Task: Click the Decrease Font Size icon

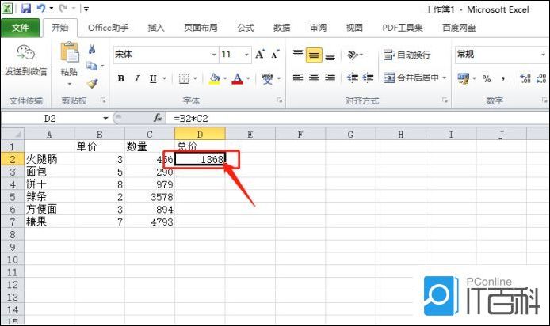Action: pyautogui.click(x=275, y=55)
